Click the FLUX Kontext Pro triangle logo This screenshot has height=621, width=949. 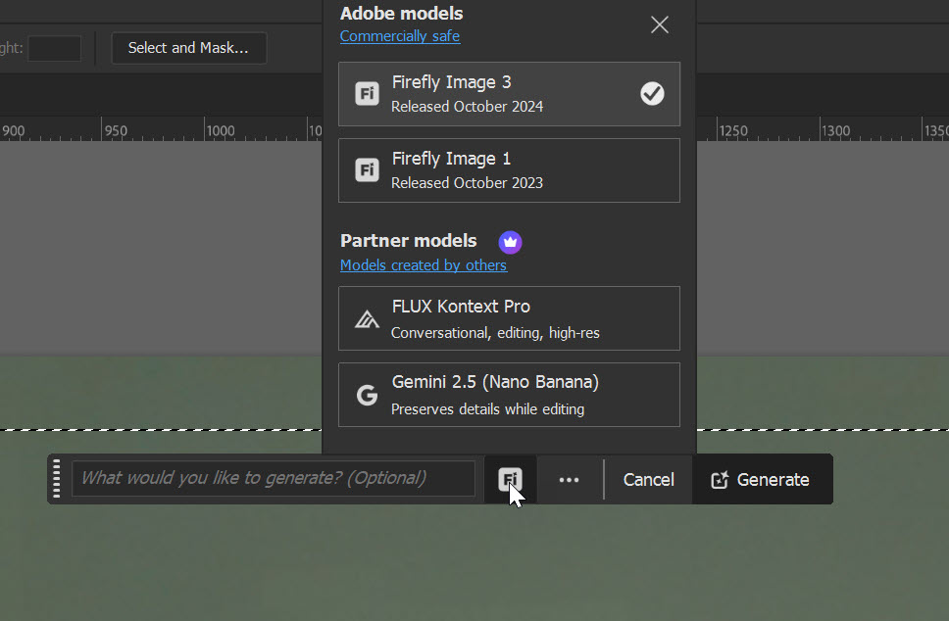pos(367,319)
